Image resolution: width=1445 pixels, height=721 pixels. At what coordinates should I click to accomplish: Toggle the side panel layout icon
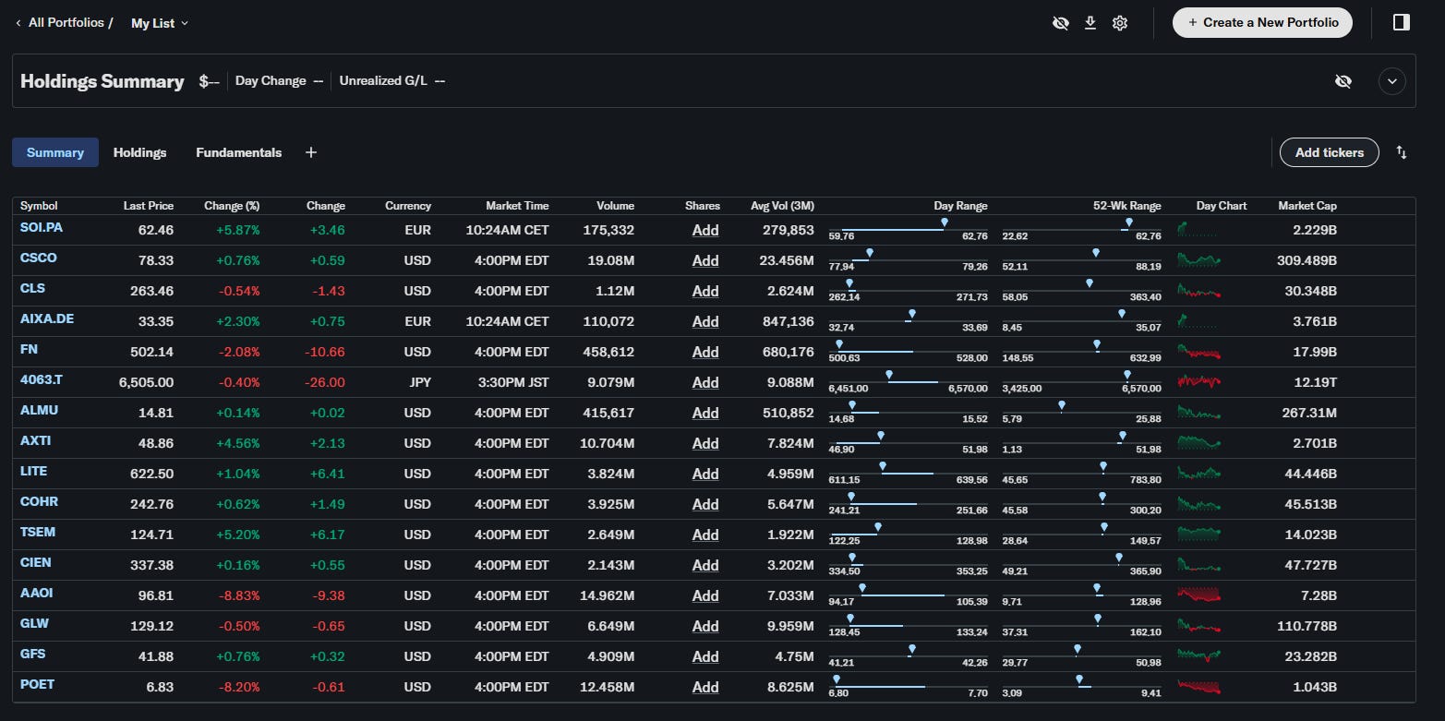(1401, 22)
